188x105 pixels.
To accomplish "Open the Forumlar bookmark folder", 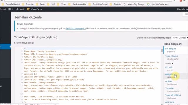I will (x=28, y=4).
